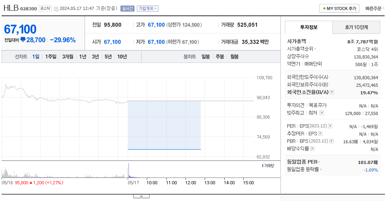The width and height of the screenshot is (387, 201).
Task: Click the 05/16 95,800 previous-day summary
Action: (x=32, y=183)
